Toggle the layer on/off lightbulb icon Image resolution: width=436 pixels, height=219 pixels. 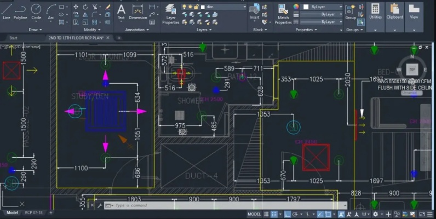pyautogui.click(x=183, y=7)
